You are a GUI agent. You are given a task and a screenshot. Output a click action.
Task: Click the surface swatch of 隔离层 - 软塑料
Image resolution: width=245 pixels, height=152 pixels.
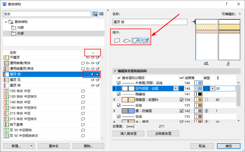(x=131, y=100)
